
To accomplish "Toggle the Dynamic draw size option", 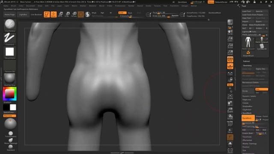I will 175,15.
